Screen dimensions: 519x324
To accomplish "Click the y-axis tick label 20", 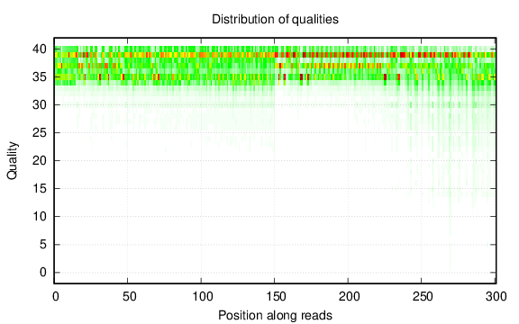I will tap(40, 161).
